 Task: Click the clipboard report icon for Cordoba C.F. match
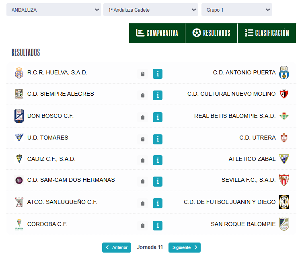click(x=142, y=225)
